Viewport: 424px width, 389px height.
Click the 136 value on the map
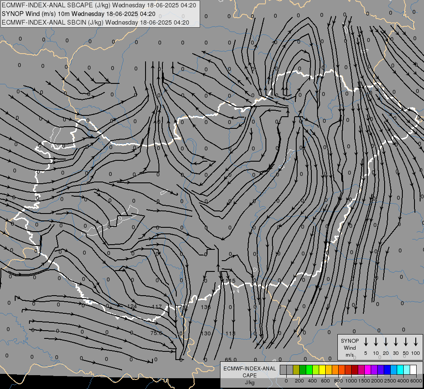point(206,307)
